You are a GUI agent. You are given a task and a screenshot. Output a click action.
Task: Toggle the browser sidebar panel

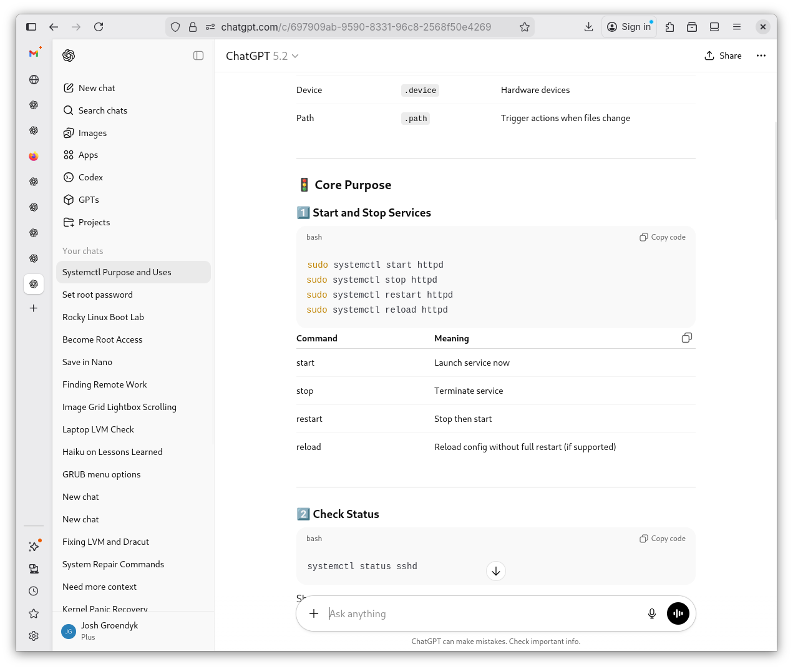pos(31,27)
